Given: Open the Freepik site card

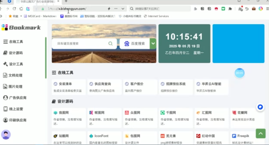Looking at the screenshot, I should (x=247, y=138).
